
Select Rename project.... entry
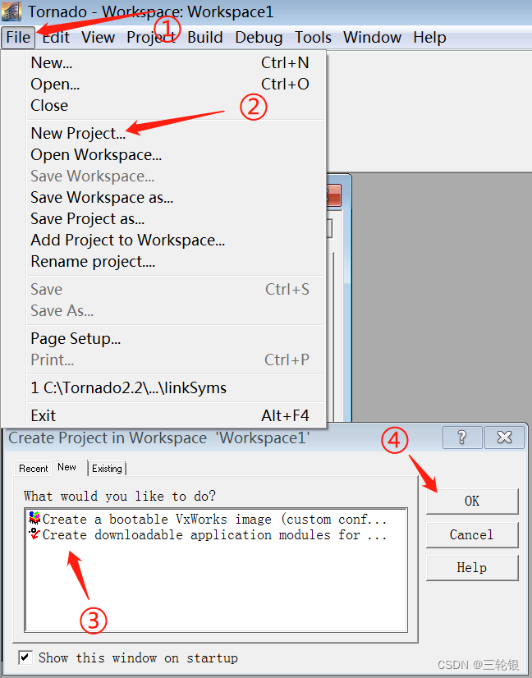[176, 262]
